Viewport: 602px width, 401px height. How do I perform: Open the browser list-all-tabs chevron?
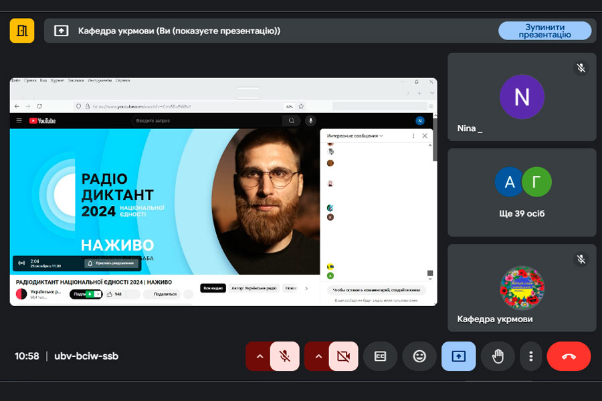[431, 93]
